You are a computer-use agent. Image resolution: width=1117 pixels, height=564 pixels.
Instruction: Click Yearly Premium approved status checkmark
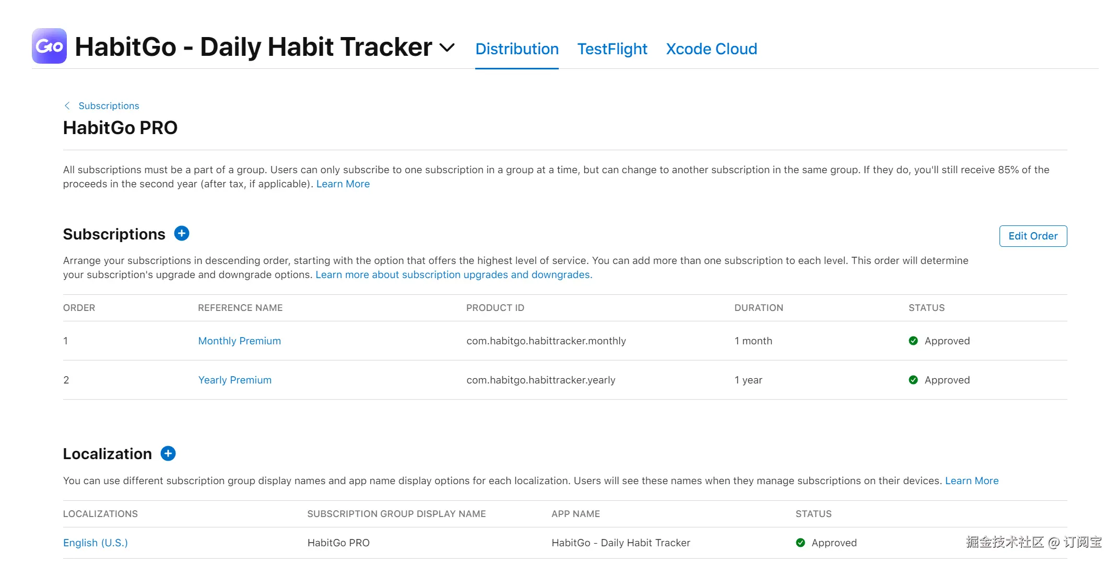[x=913, y=380]
